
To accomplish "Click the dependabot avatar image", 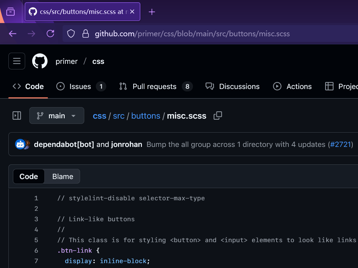I will pos(20,144).
